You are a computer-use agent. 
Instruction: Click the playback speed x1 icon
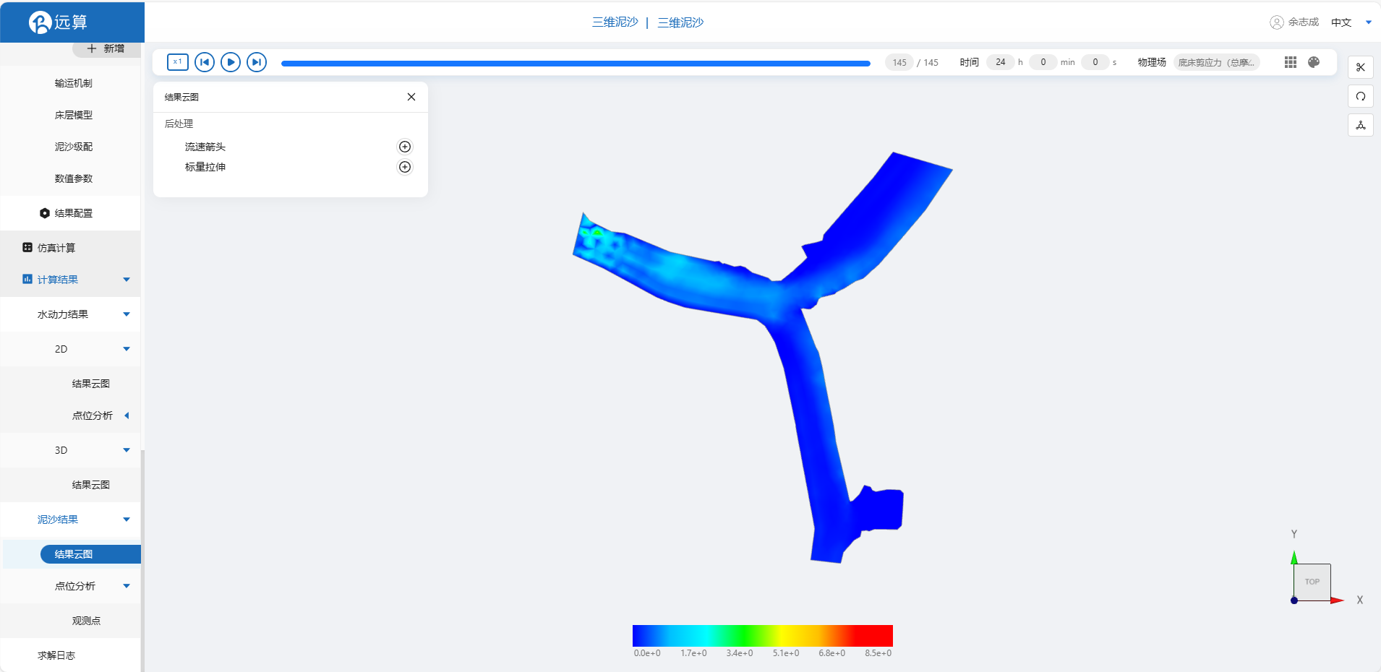click(x=178, y=62)
